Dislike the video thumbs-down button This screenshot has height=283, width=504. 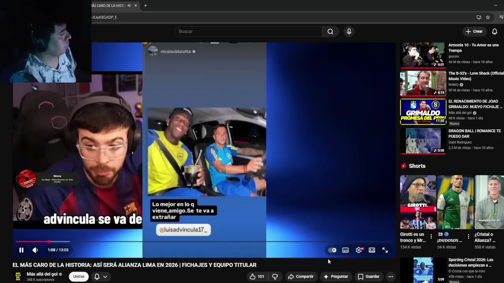tap(275, 277)
